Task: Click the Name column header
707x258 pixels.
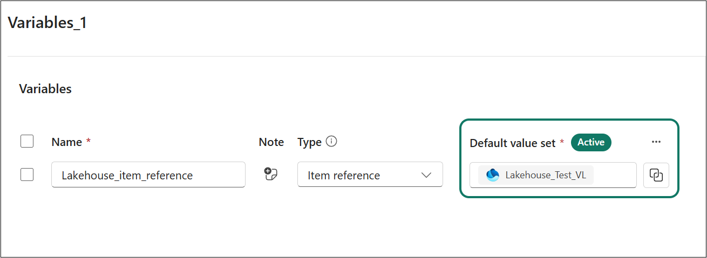Action: pyautogui.click(x=67, y=142)
